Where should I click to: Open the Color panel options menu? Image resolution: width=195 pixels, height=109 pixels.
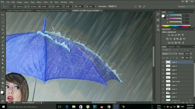point(194,12)
